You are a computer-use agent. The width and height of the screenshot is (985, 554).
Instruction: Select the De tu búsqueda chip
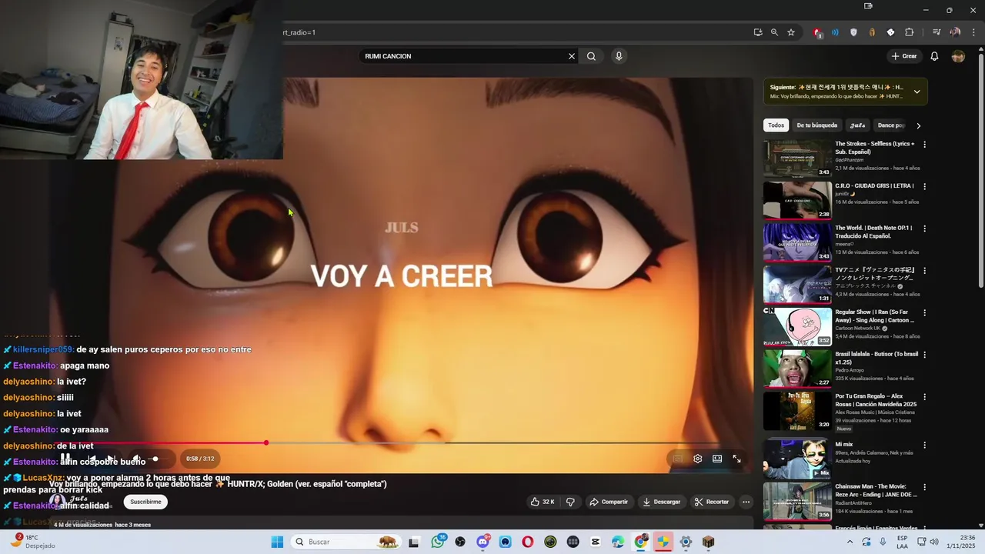coord(816,125)
